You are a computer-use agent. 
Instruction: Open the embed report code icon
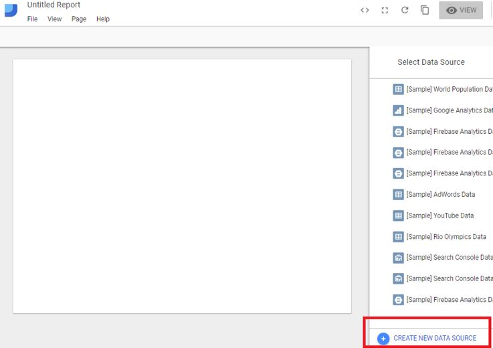click(365, 10)
